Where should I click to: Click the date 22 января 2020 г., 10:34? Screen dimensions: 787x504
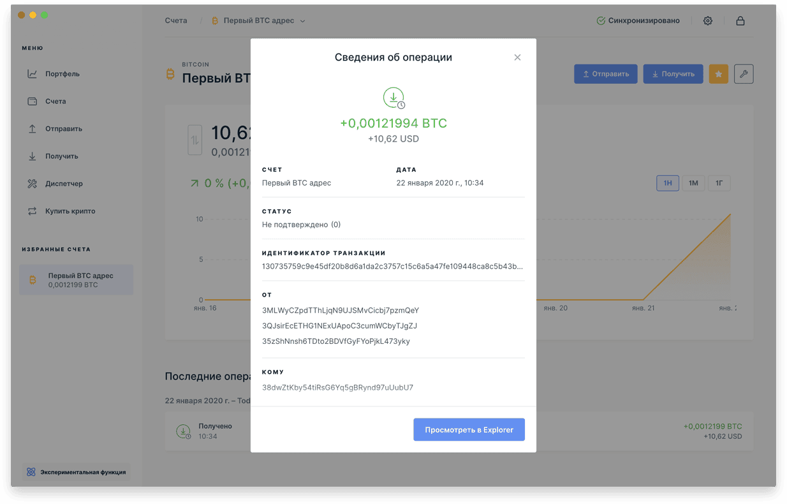pos(440,183)
